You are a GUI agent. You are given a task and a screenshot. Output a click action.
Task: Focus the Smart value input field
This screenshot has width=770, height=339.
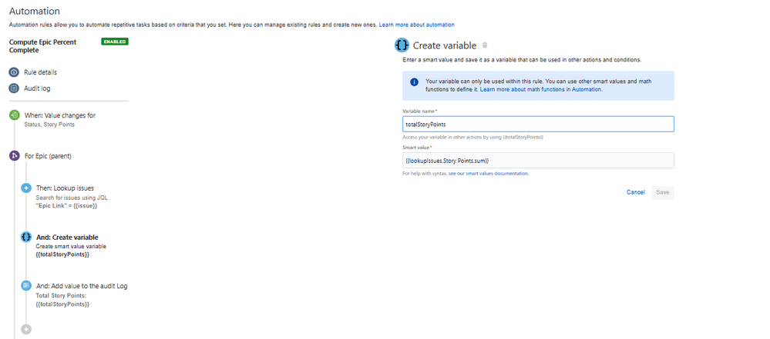(538, 160)
